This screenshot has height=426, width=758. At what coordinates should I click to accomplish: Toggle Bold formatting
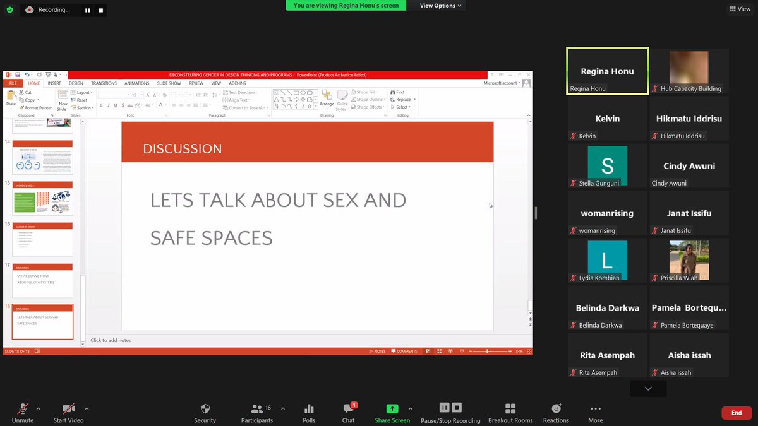coord(101,105)
